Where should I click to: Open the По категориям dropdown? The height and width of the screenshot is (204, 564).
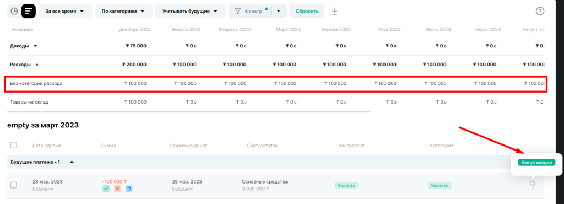[x=123, y=11]
